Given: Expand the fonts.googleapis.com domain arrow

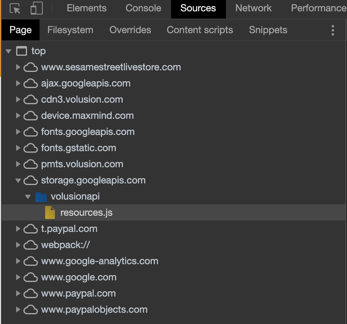Looking at the screenshot, I should [x=18, y=132].
